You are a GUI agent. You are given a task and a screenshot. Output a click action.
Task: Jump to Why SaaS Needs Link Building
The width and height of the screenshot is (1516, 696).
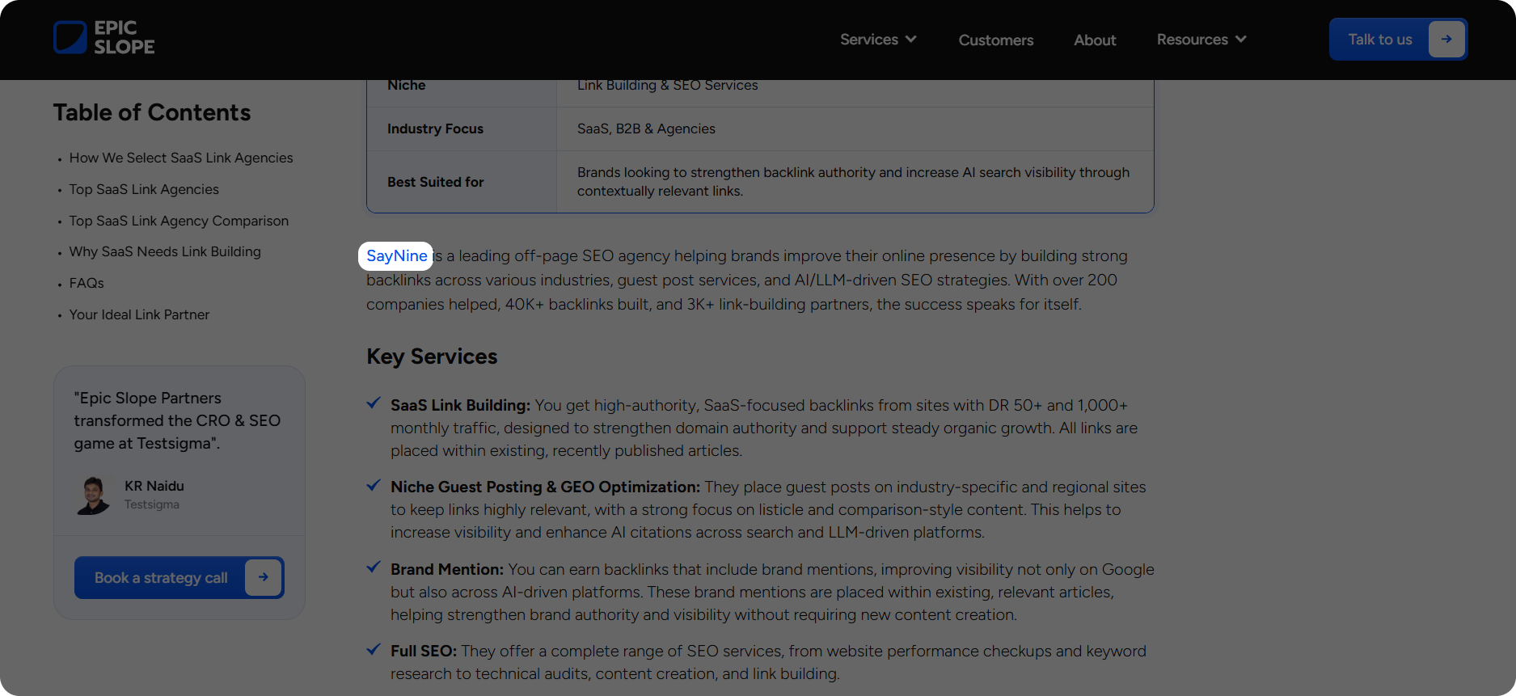tap(165, 251)
